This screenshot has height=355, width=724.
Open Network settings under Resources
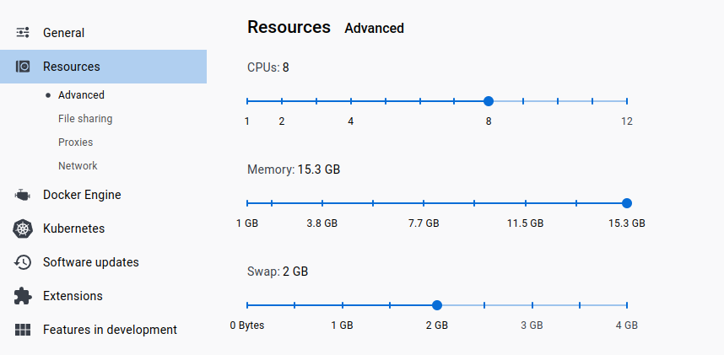click(78, 166)
